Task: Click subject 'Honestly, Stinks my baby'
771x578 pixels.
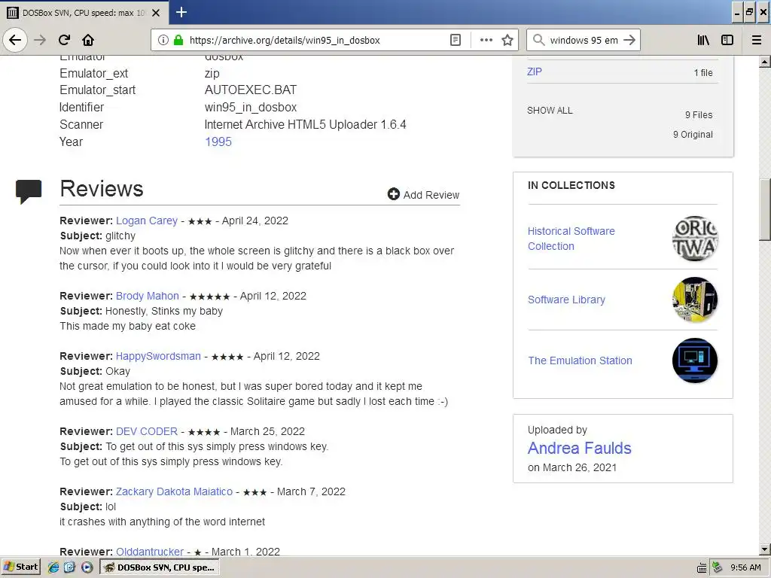Action: tap(164, 311)
